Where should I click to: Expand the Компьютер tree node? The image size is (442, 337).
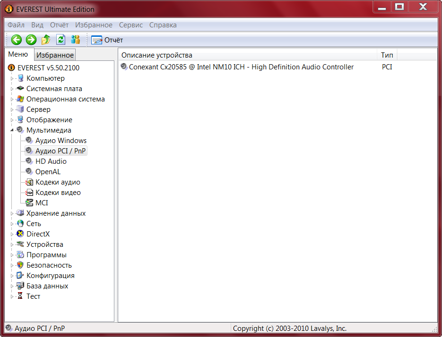12,78
